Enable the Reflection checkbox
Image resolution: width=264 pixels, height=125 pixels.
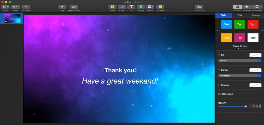click(x=220, y=94)
